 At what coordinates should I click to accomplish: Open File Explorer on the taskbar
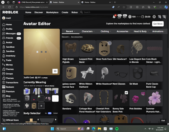[99, 129]
